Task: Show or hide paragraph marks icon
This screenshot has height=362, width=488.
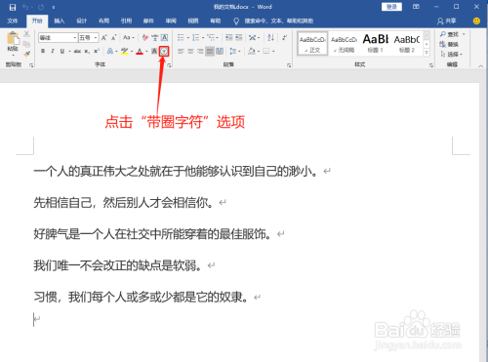Action: (x=284, y=38)
